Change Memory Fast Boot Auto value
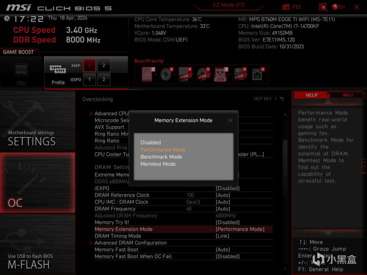Image resolution: width=367 pixels, height=275 pixels. [223, 250]
